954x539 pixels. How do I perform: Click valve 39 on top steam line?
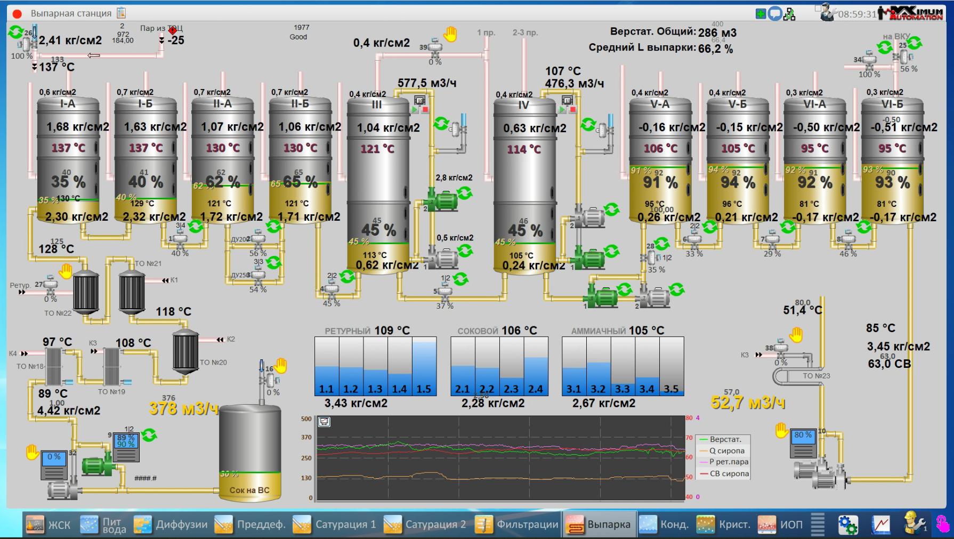435,48
